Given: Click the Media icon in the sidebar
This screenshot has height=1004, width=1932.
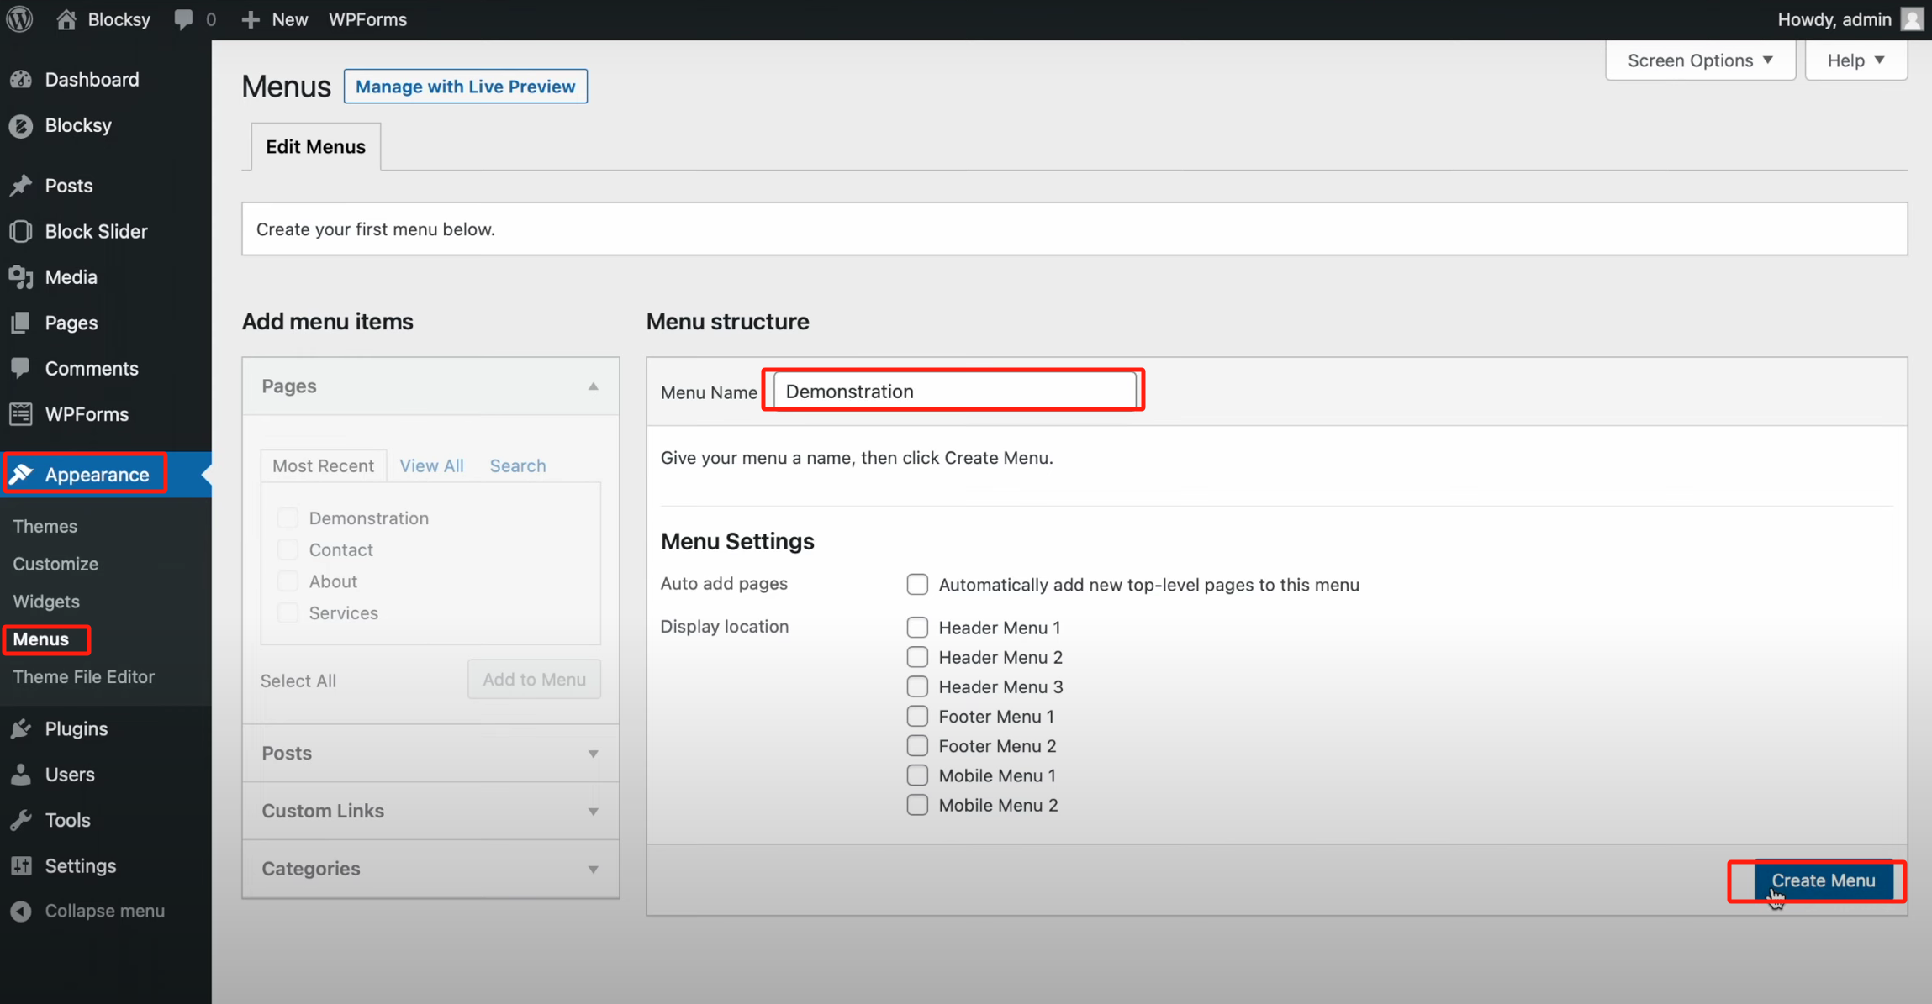Looking at the screenshot, I should point(21,277).
